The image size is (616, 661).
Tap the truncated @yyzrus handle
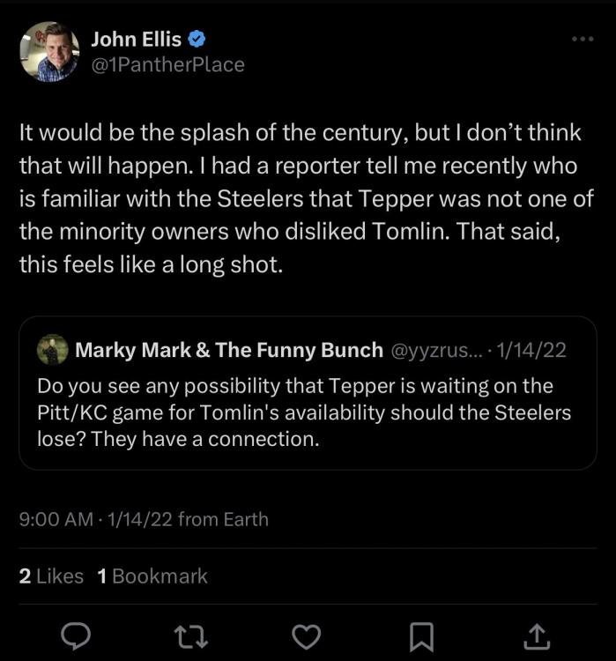click(436, 350)
